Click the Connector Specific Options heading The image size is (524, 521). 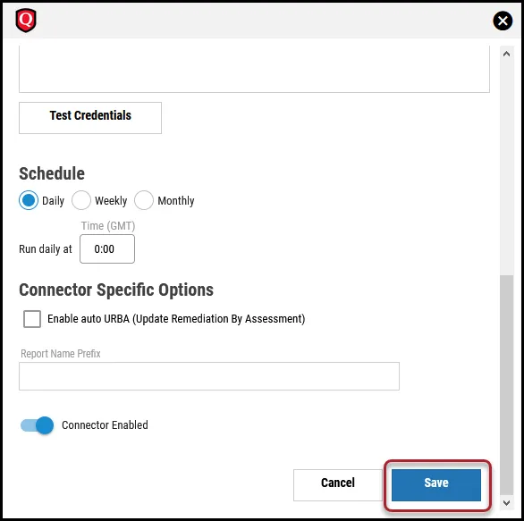[116, 290]
